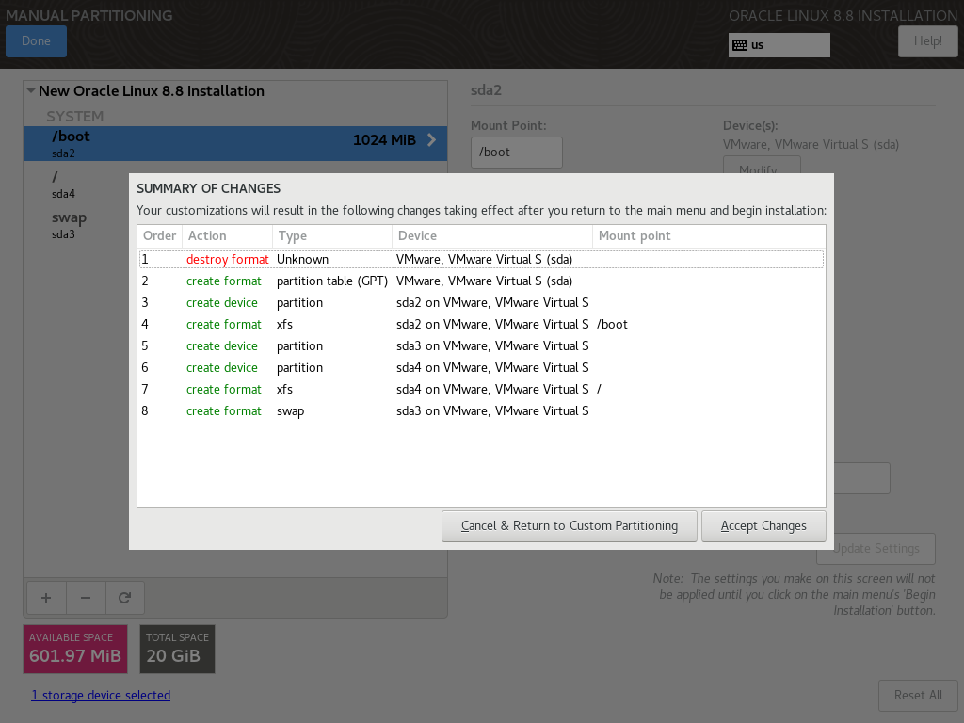Click the minus icon to remove mount point

click(86, 598)
